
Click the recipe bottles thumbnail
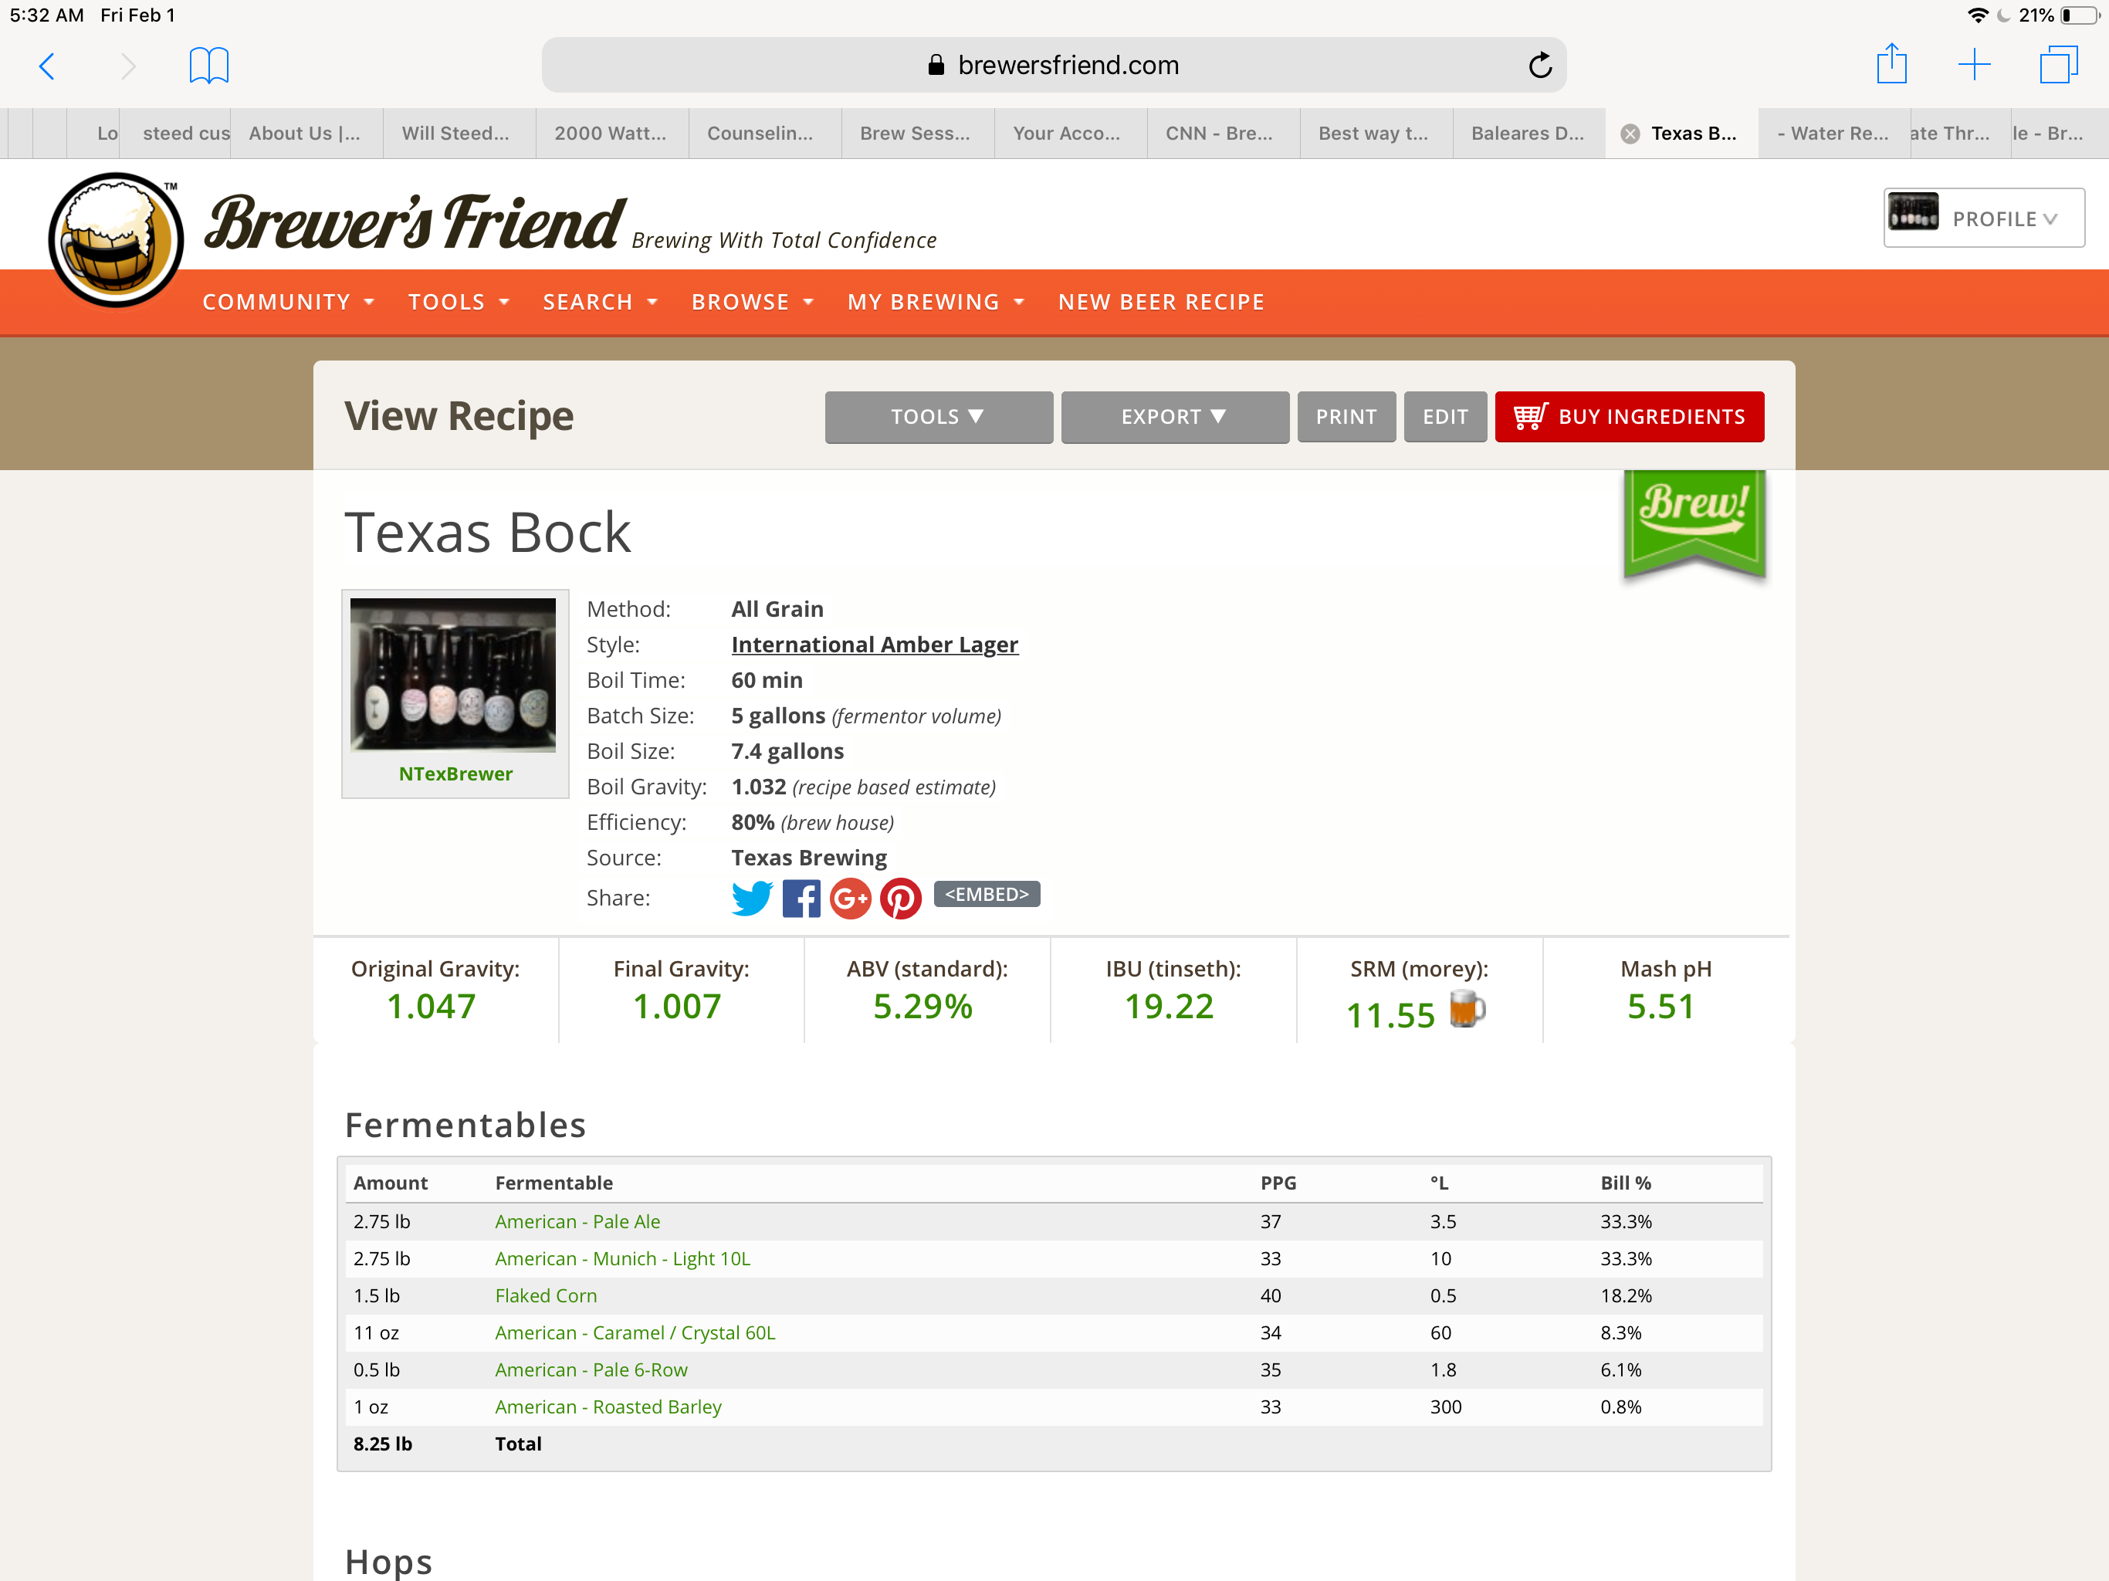pos(453,675)
